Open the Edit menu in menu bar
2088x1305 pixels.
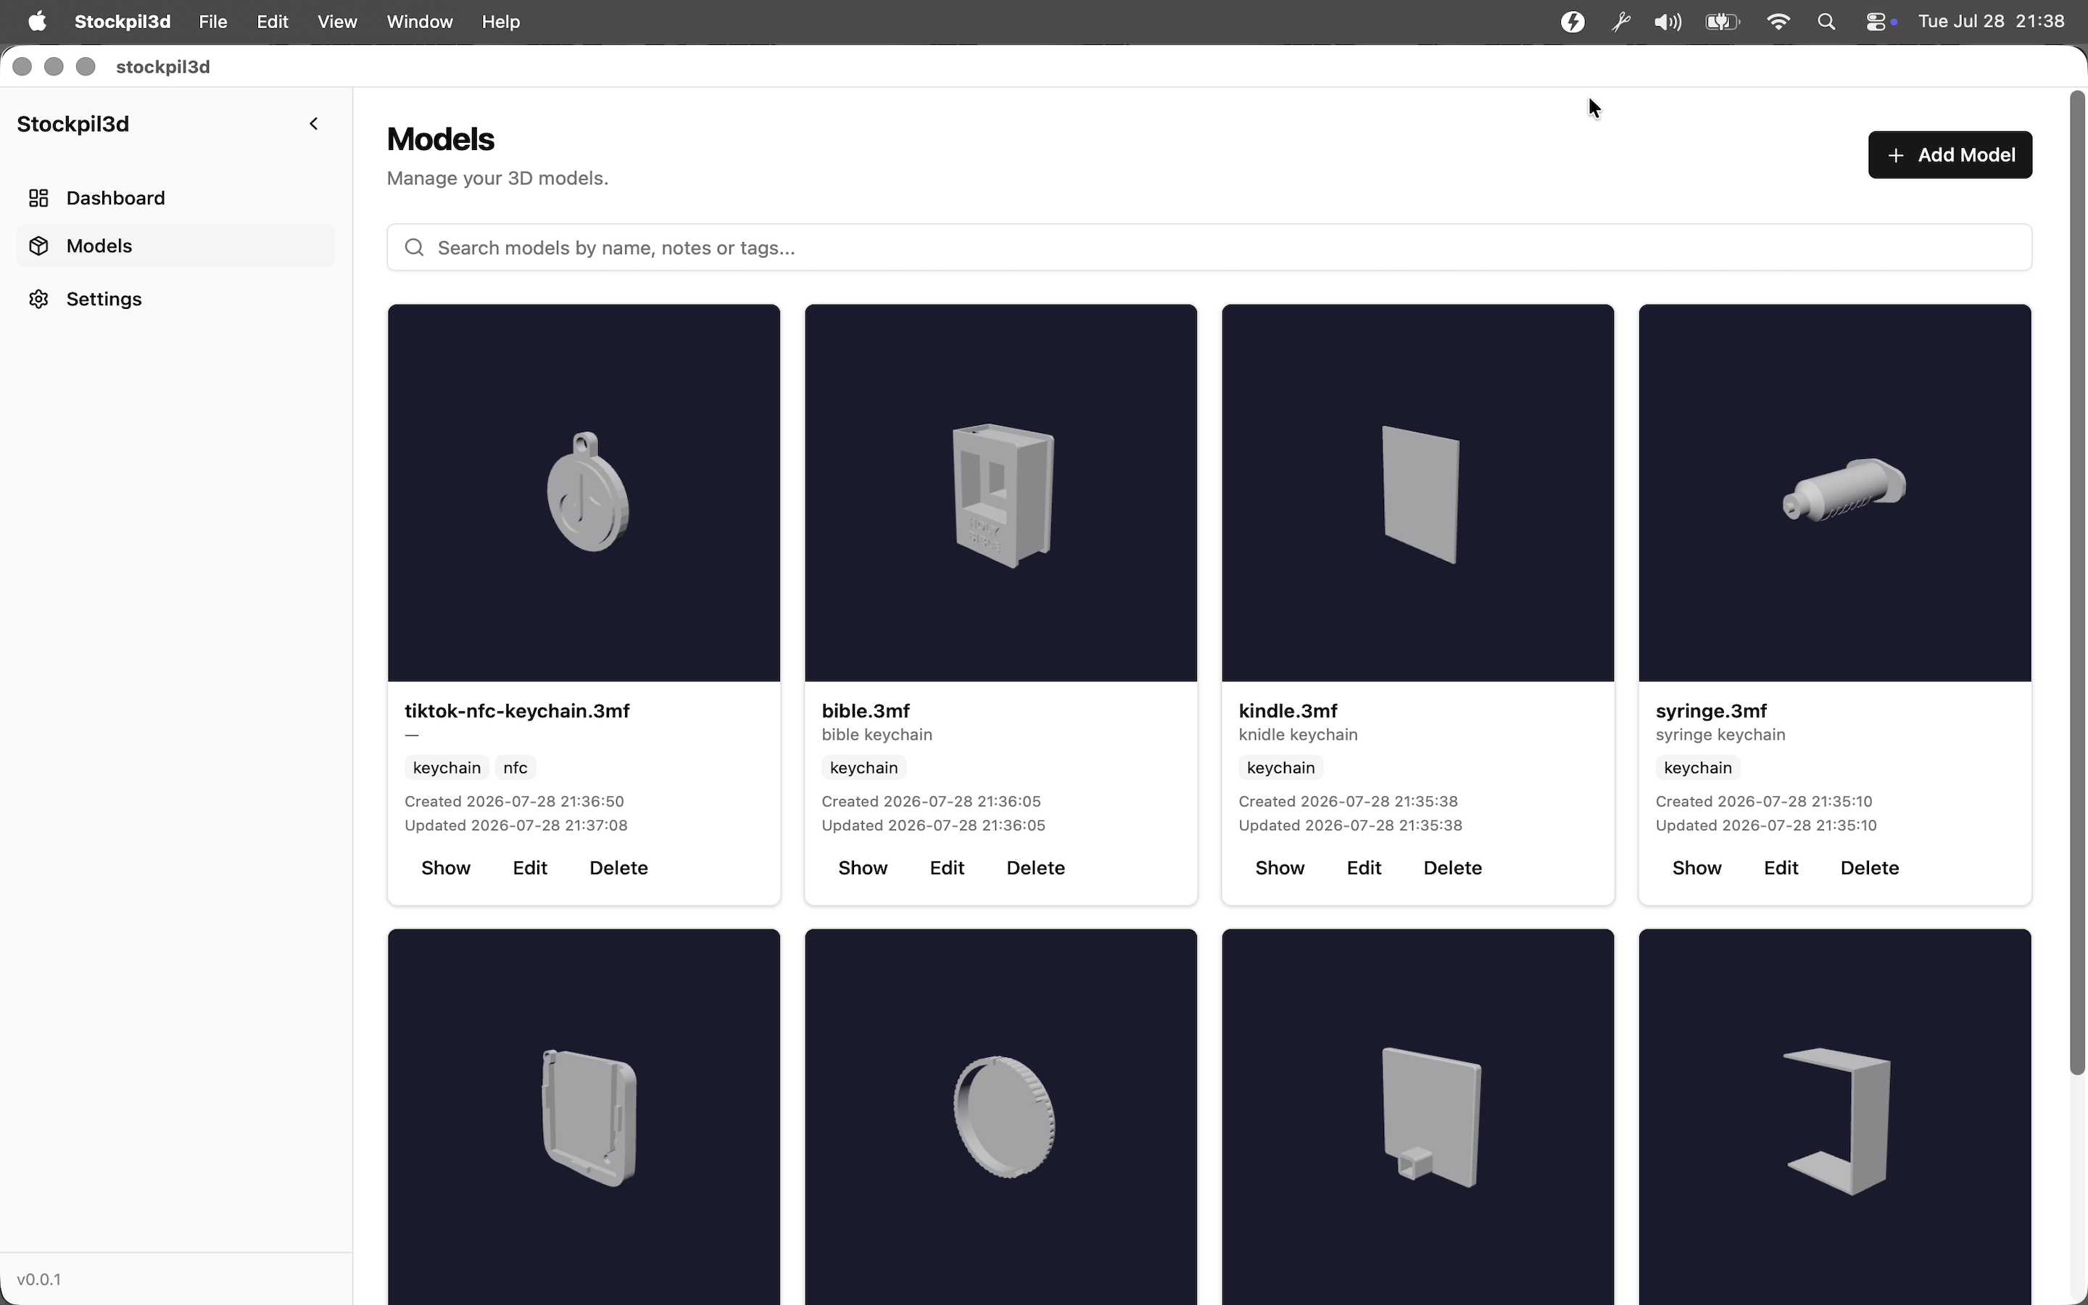point(272,22)
